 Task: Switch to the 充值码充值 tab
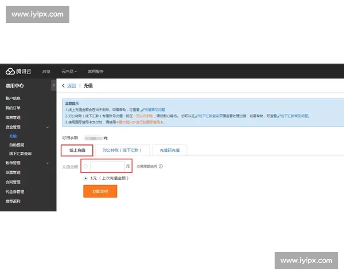170,151
